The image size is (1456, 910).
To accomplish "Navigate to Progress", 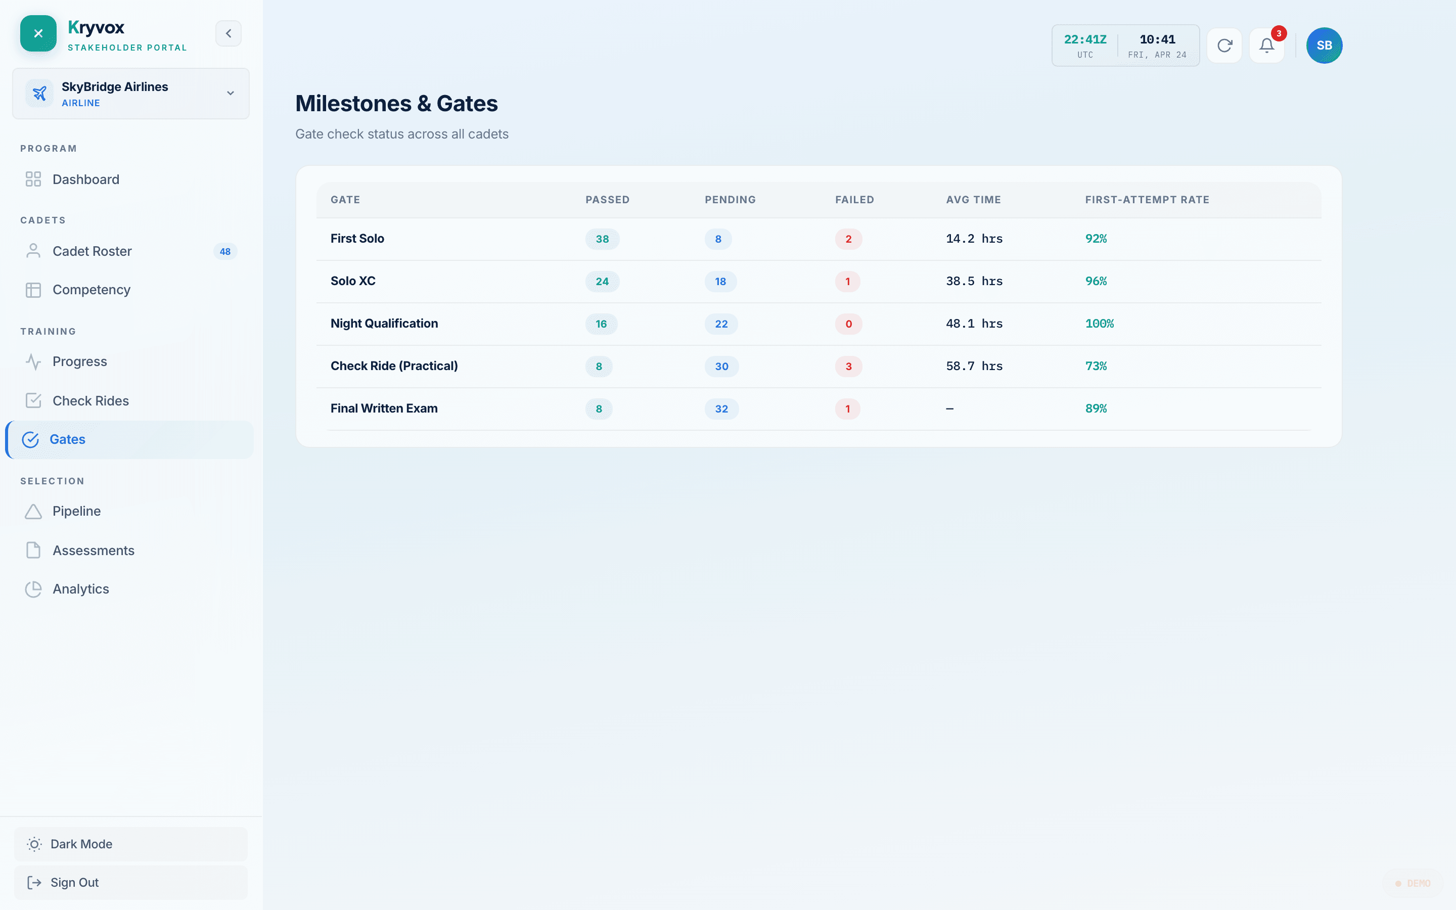I will click(x=130, y=361).
